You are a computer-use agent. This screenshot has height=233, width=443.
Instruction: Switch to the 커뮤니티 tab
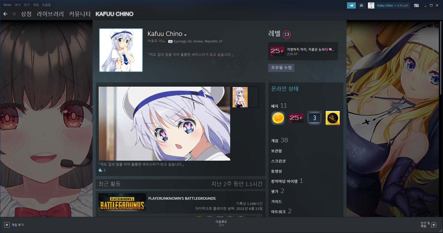pos(80,14)
